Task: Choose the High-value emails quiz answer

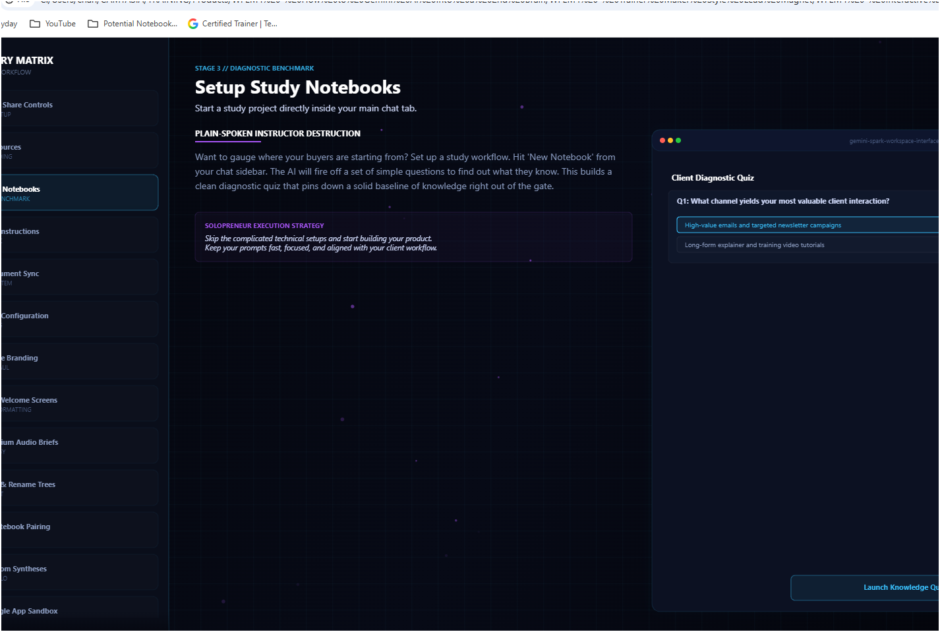Action: pyautogui.click(x=808, y=225)
